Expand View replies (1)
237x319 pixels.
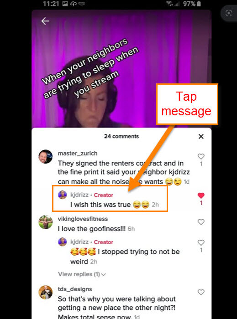pos(82,274)
